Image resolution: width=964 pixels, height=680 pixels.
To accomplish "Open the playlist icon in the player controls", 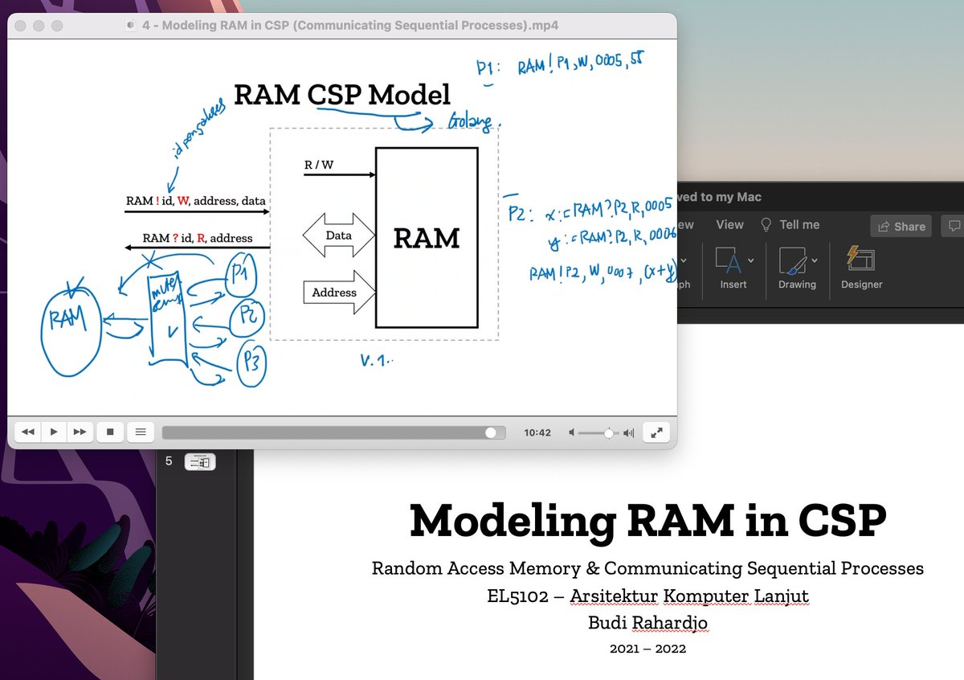I will [x=140, y=432].
